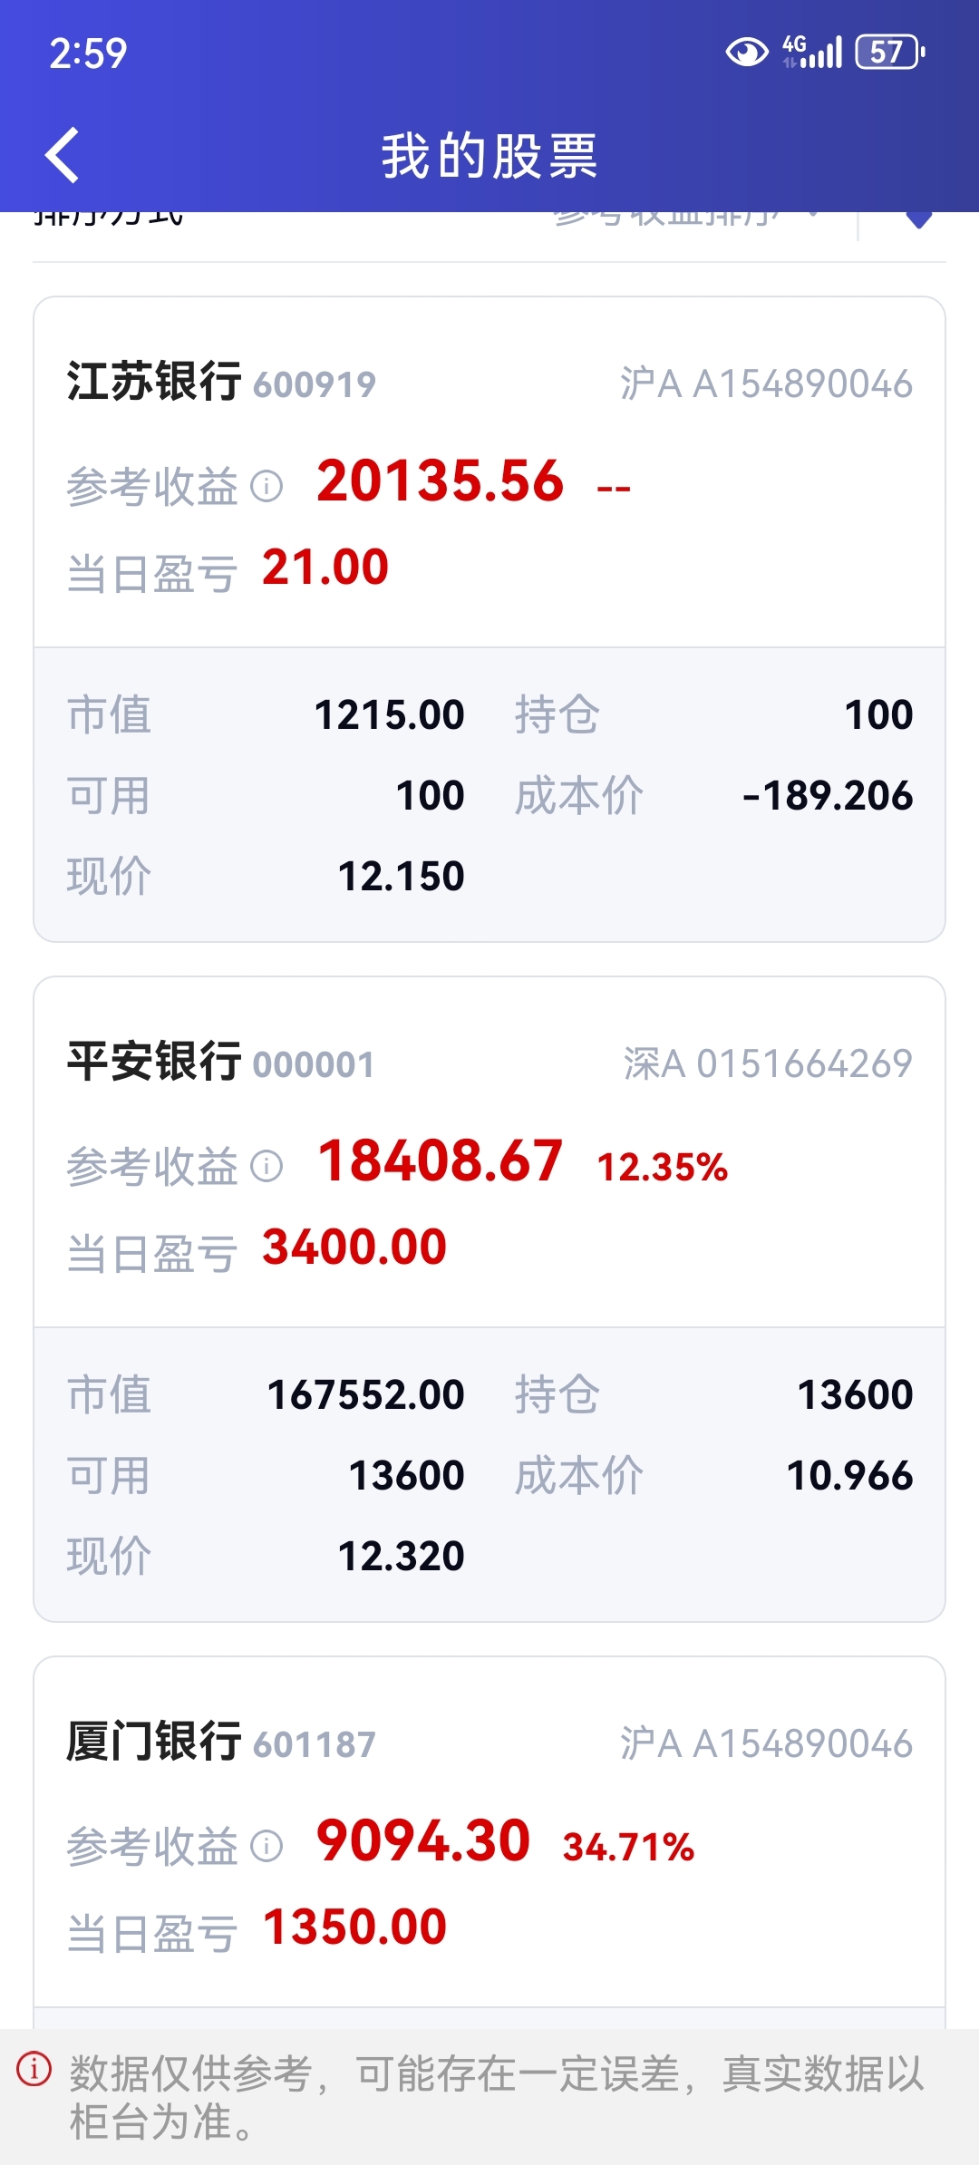Open info icon beside 江苏银行 参考收益

point(267,486)
